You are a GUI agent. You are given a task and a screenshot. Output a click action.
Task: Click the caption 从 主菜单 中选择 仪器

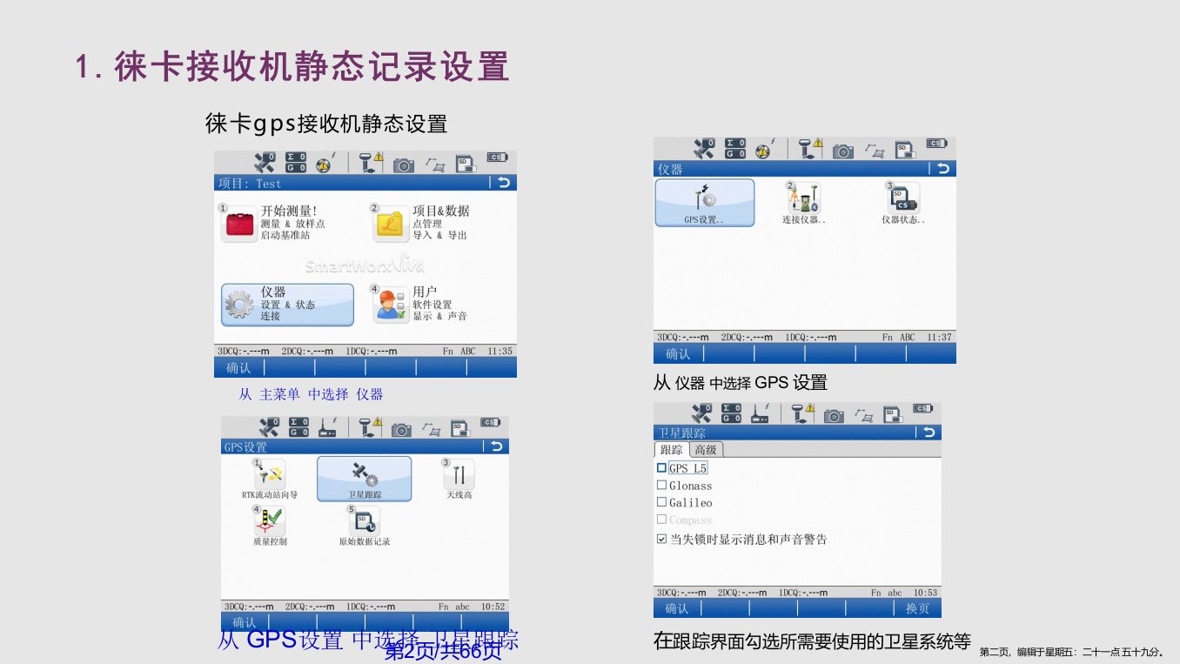point(311,394)
